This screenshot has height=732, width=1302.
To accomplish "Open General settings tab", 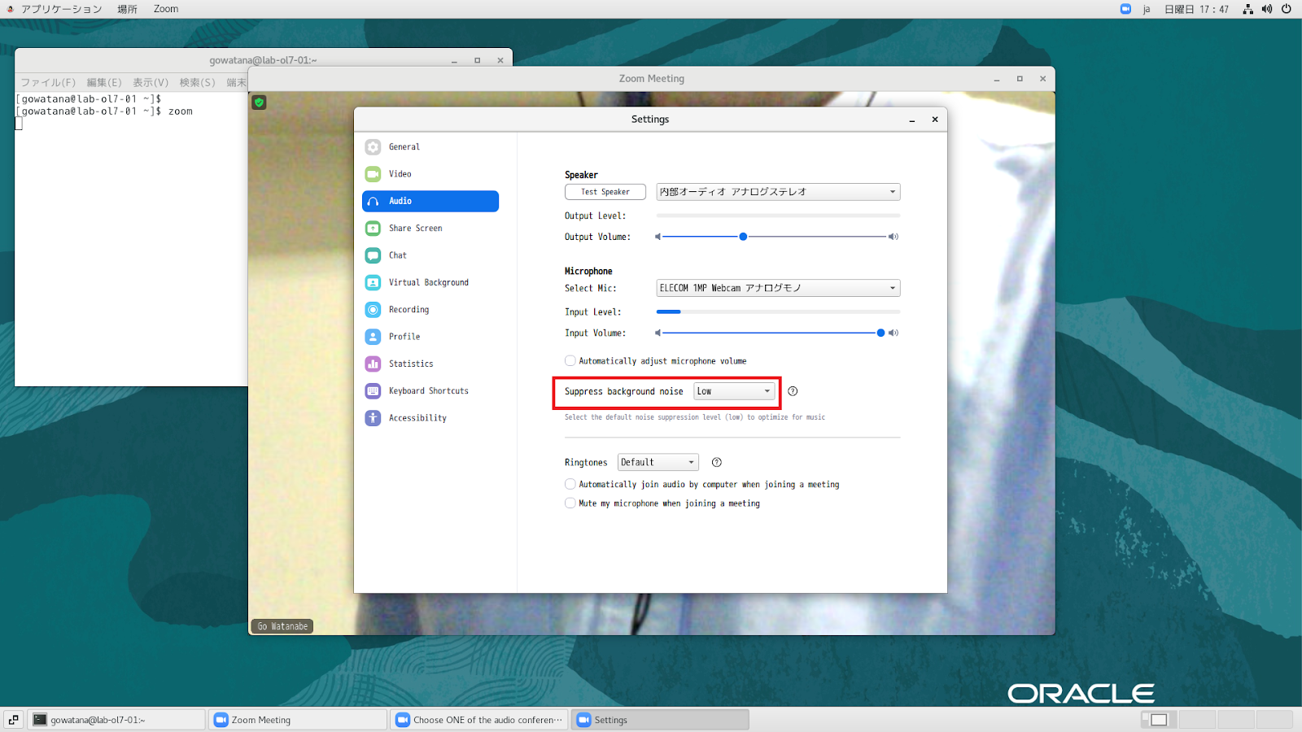I will [x=430, y=147].
